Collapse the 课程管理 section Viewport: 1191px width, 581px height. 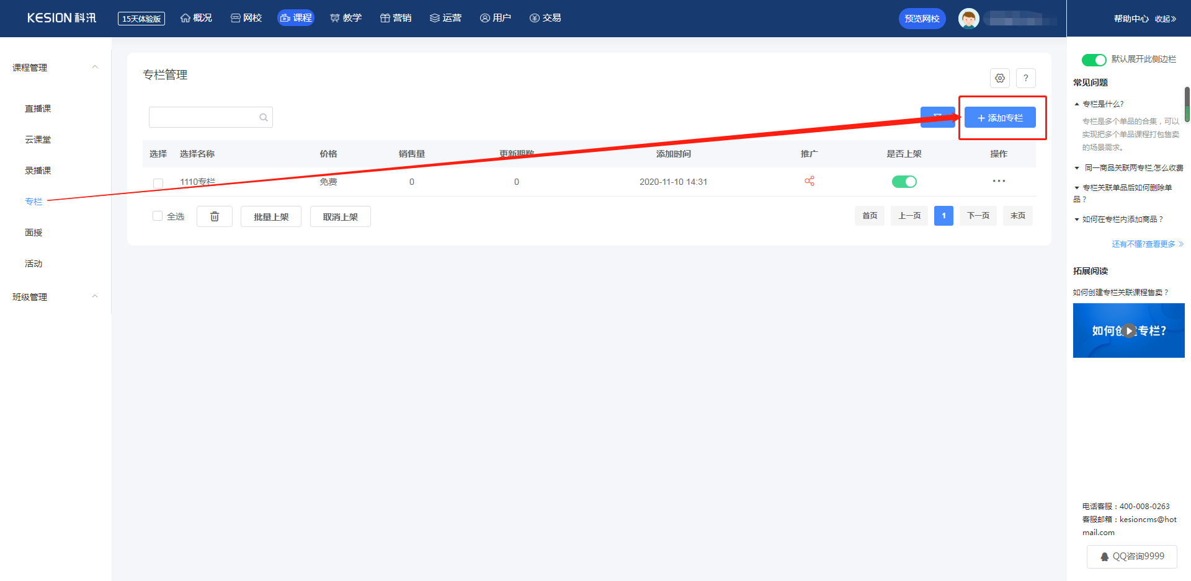(x=95, y=67)
